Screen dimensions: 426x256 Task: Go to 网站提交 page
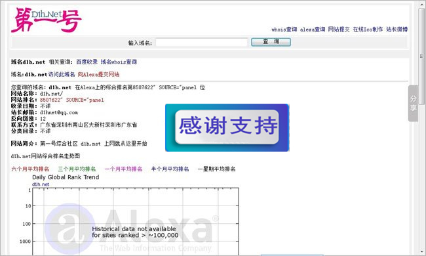point(339,30)
